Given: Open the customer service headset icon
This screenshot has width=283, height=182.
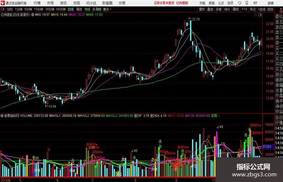Looking at the screenshot, I should click(240, 3).
